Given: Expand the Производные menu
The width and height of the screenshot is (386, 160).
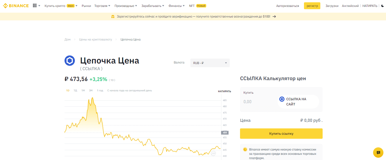Looking at the screenshot, I should pyautogui.click(x=126, y=6).
